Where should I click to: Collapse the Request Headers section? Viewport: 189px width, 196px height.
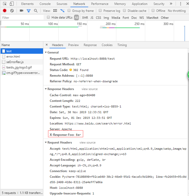(x=46, y=142)
